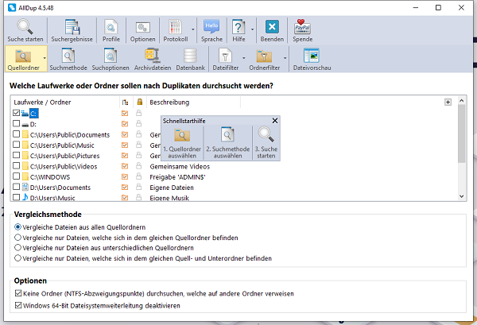477x325 pixels.
Task: Expand the Protokoll dropdown arrow
Action: point(193,29)
